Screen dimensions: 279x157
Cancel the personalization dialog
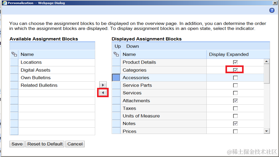[x=75, y=144]
